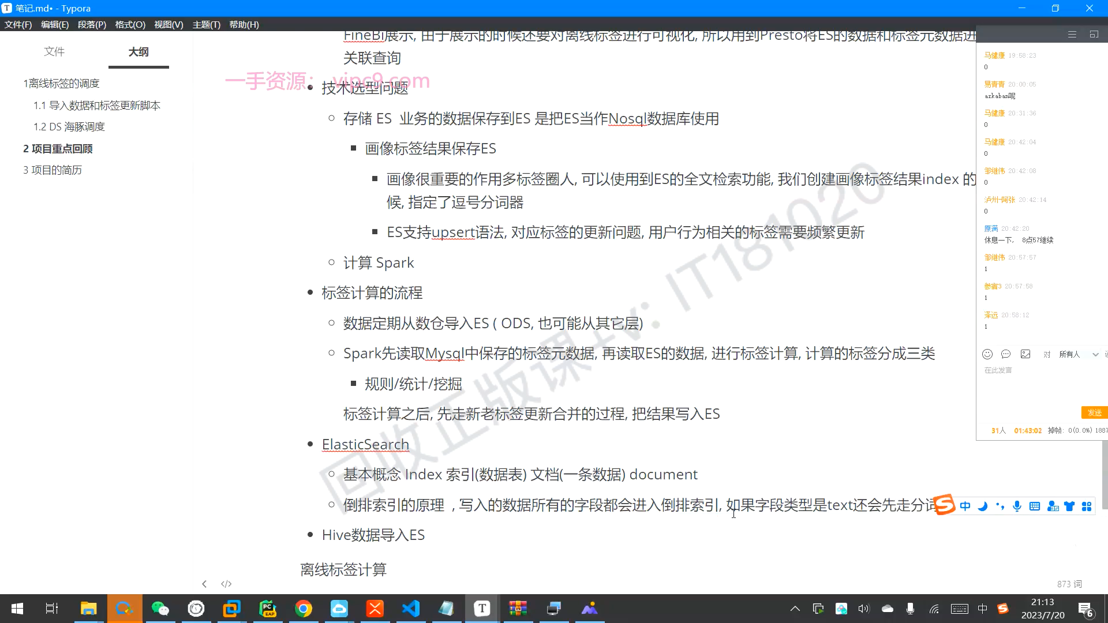Toggle source code mode icon

point(226,584)
